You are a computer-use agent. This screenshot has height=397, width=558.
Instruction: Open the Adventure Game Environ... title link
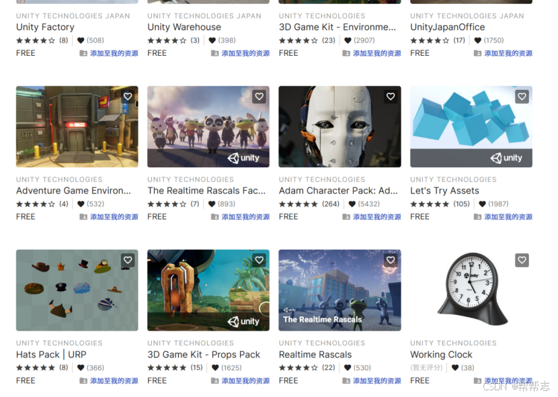(x=73, y=191)
